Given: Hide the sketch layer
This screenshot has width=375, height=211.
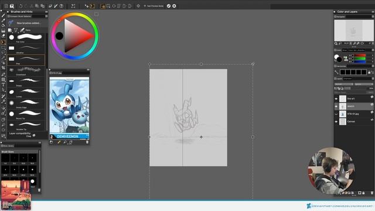Looking at the screenshot, I should (x=336, y=106).
